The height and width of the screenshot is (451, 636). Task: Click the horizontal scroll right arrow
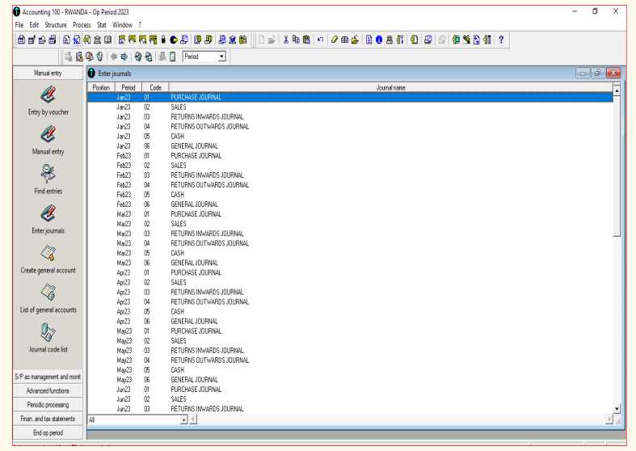pyautogui.click(x=609, y=419)
